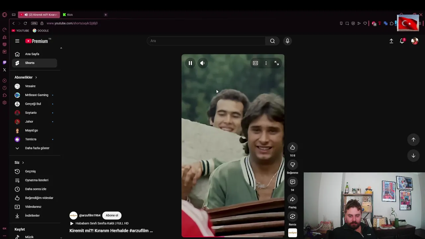Toggle closed captions on the Short
The width and height of the screenshot is (425, 239).
click(255, 63)
